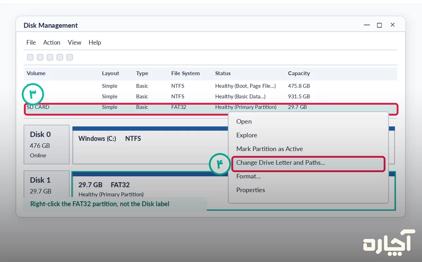Select the Disk 1 label box
Screen dimensions: 422x262
click(x=46, y=184)
